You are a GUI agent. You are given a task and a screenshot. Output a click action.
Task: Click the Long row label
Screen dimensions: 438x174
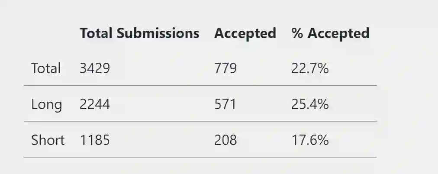[46, 104]
